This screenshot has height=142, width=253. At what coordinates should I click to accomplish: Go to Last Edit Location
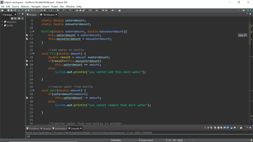[x=103, y=10]
